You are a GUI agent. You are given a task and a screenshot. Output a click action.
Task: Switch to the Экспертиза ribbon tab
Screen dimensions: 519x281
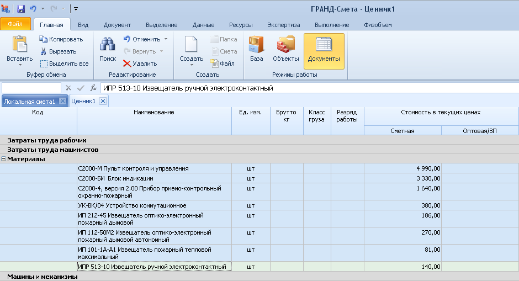pos(284,25)
